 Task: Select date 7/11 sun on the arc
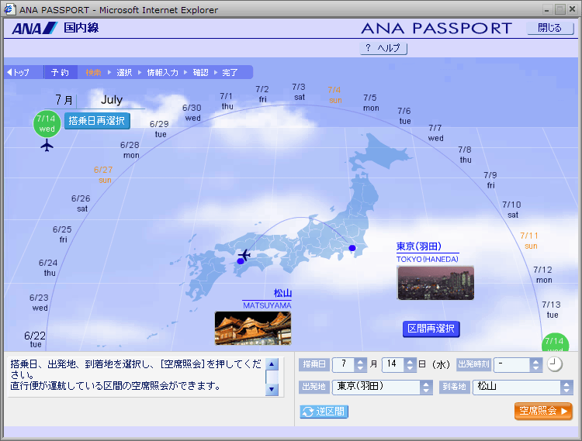pyautogui.click(x=530, y=241)
